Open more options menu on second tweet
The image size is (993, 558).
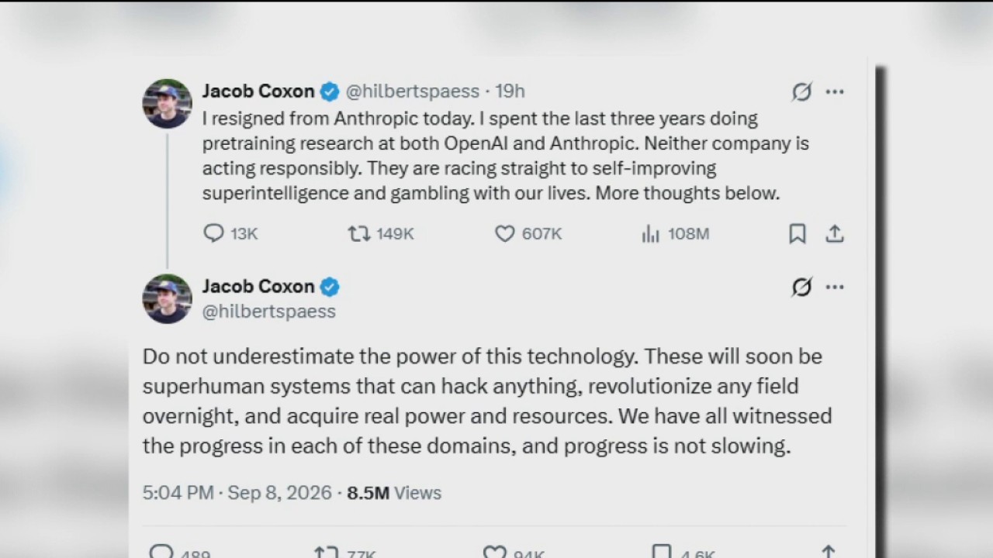click(x=835, y=287)
